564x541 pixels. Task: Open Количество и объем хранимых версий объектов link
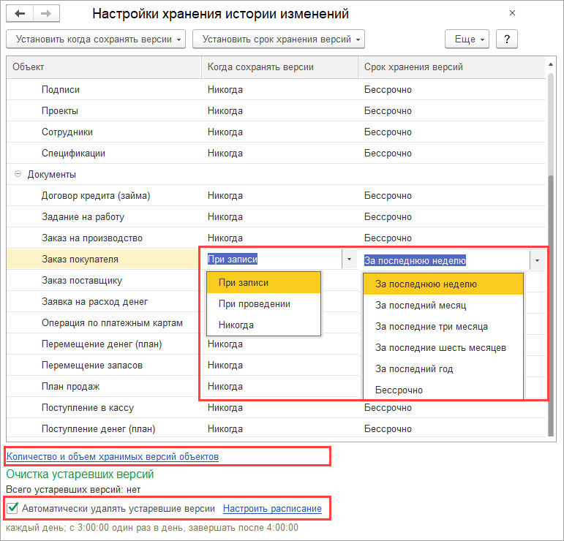[113, 456]
